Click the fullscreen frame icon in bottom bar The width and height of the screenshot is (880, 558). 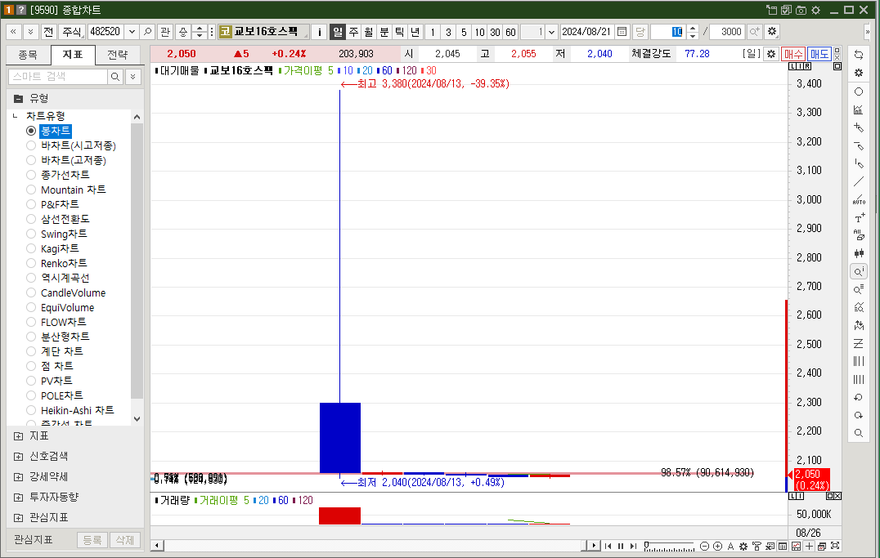click(835, 547)
